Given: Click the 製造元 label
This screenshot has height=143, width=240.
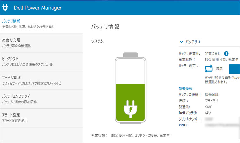Looking at the screenshot, I should point(184,107).
